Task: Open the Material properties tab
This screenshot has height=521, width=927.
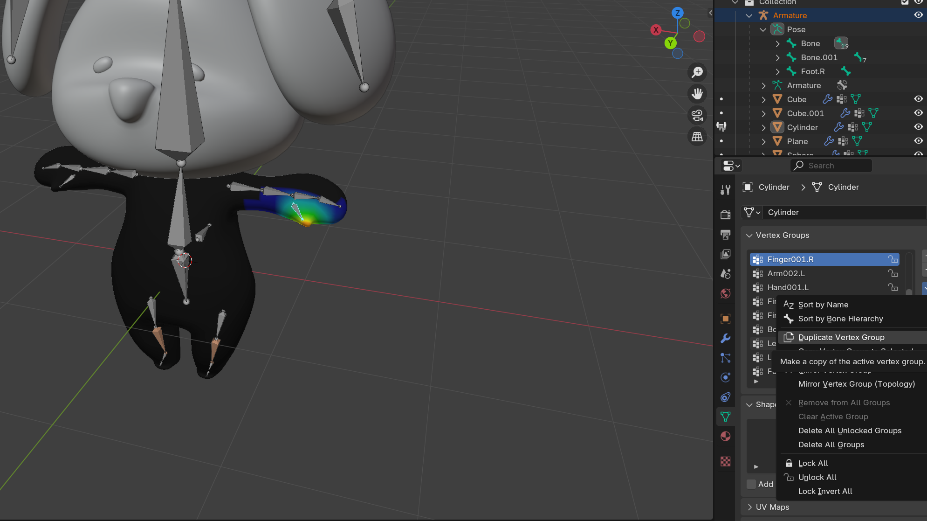Action: [725, 437]
